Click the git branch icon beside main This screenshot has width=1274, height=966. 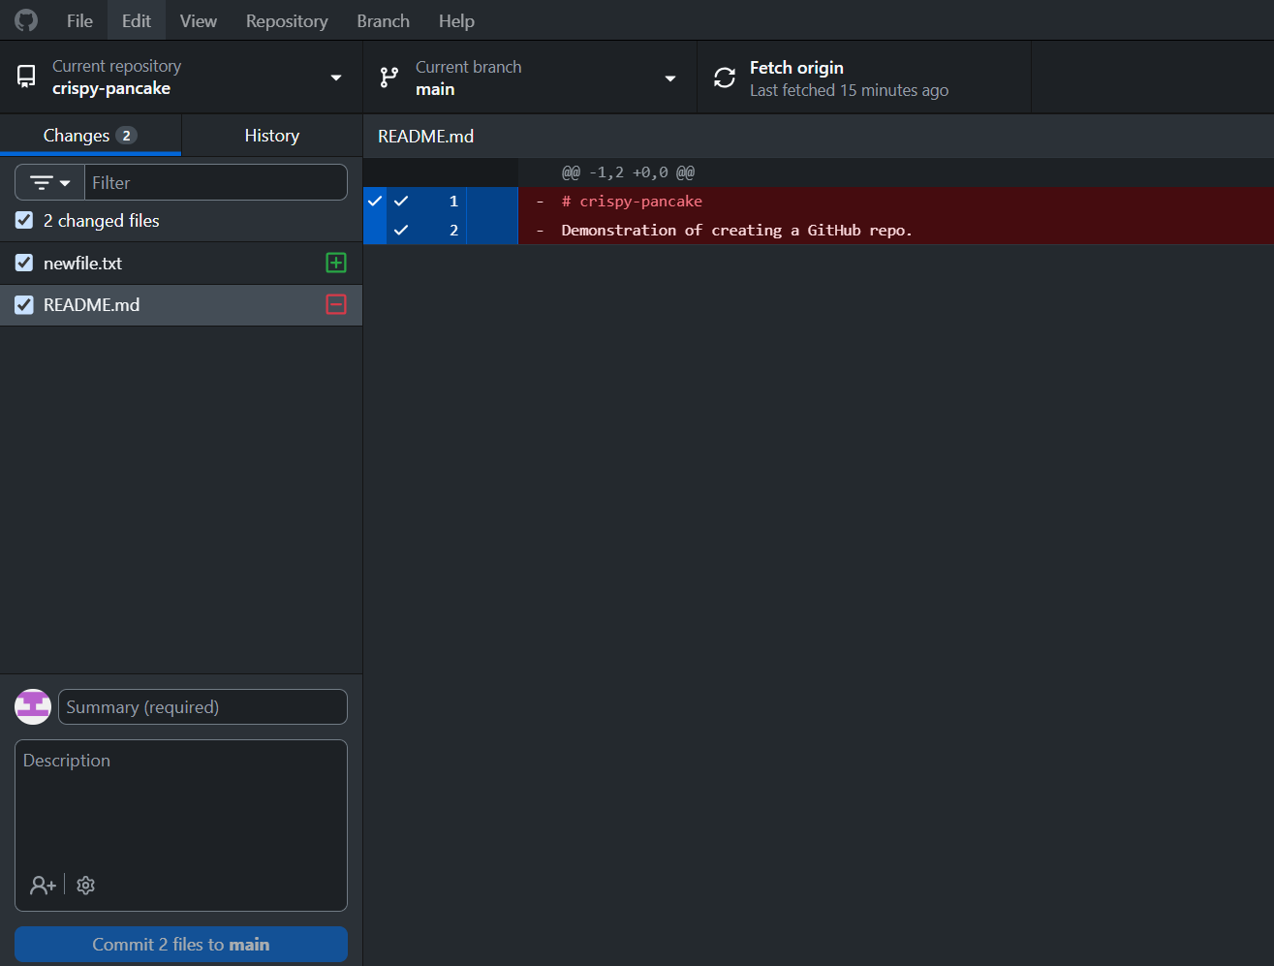[389, 78]
